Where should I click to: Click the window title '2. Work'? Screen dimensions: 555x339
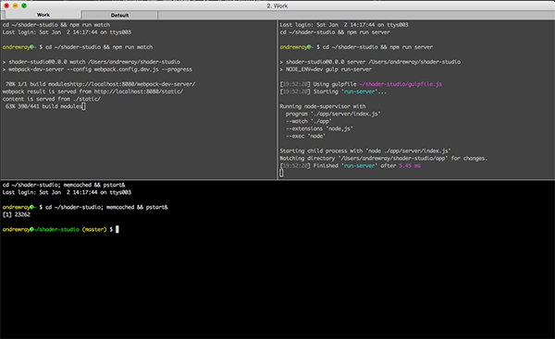click(x=277, y=6)
